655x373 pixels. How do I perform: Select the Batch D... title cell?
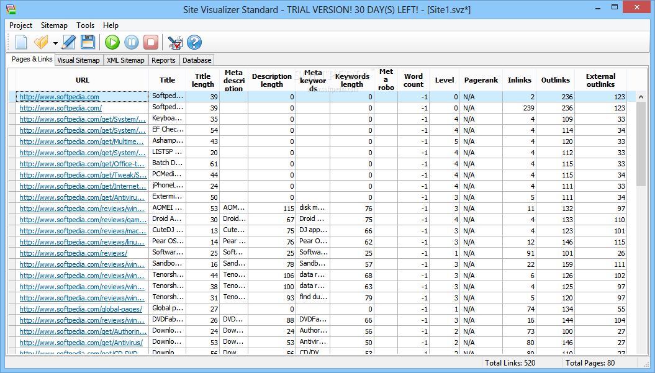(168, 163)
